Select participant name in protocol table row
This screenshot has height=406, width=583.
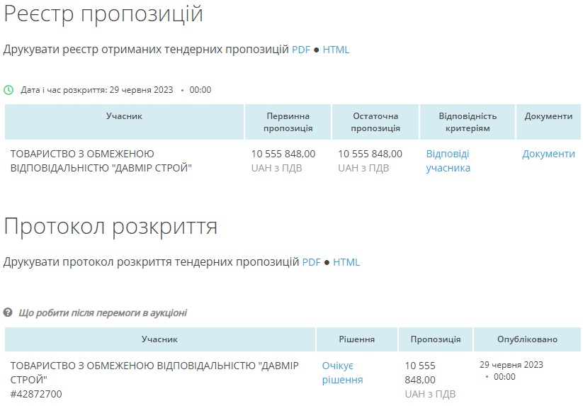[x=154, y=373]
